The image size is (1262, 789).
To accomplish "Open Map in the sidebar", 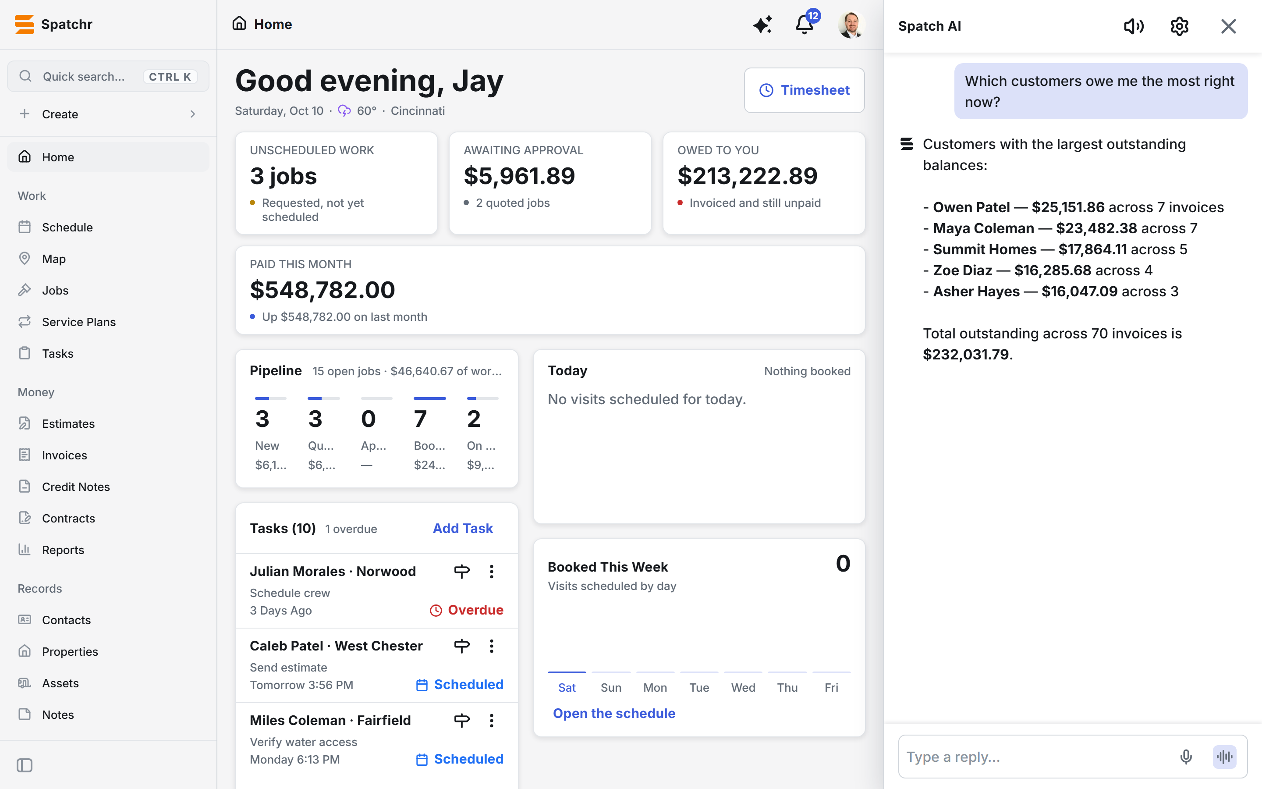I will pyautogui.click(x=108, y=258).
